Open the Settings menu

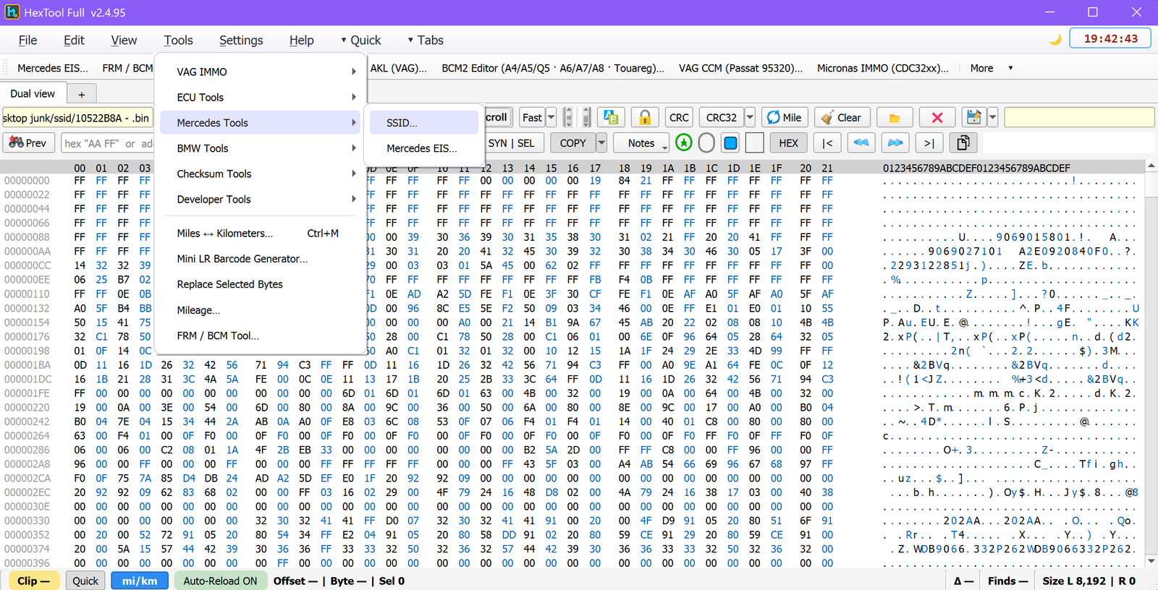[x=241, y=40]
